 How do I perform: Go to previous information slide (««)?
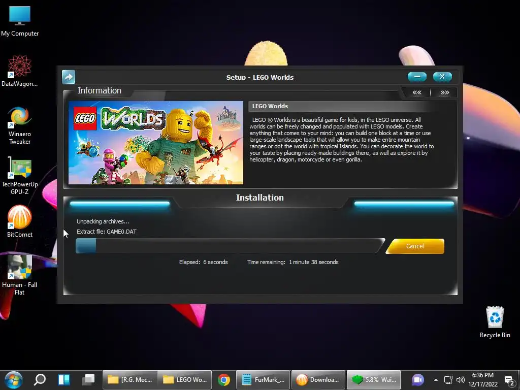coord(417,92)
